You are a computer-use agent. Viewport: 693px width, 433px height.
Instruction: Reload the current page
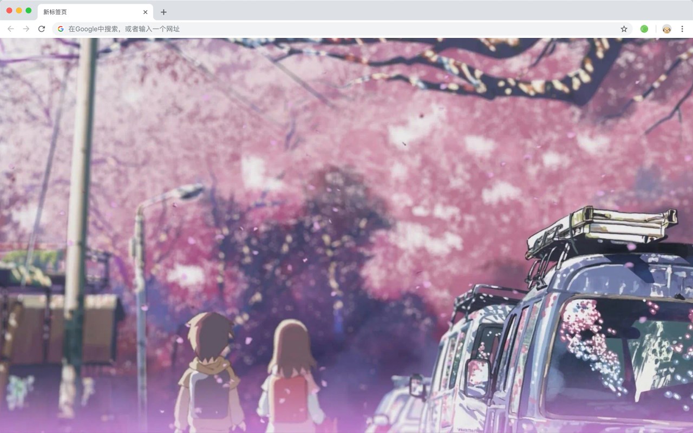coord(42,29)
